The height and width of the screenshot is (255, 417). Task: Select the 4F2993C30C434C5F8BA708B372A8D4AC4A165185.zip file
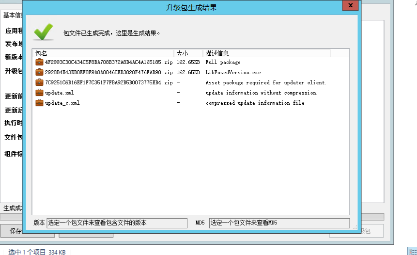coord(109,62)
